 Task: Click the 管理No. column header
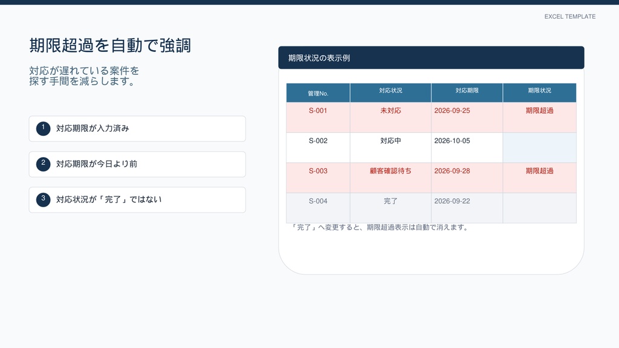tap(318, 92)
